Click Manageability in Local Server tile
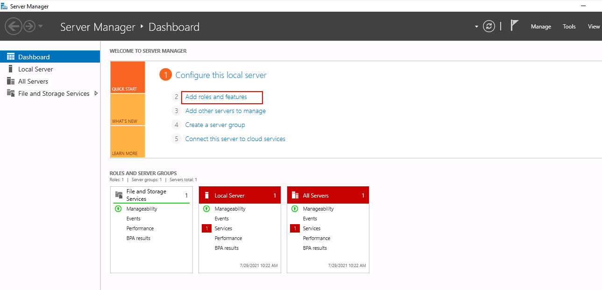 coord(230,209)
